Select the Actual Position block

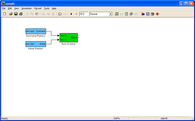pos(36,44)
